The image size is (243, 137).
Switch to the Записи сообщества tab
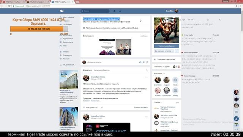tap(102, 70)
